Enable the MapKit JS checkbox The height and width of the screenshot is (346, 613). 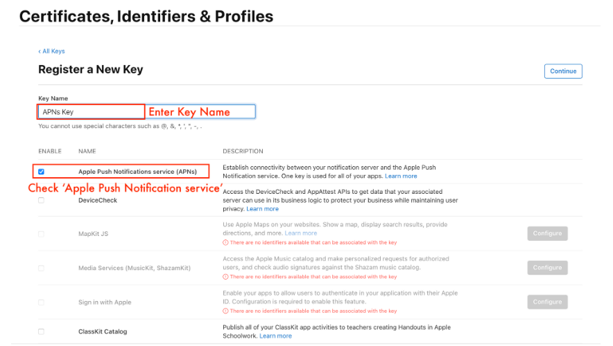(x=42, y=234)
